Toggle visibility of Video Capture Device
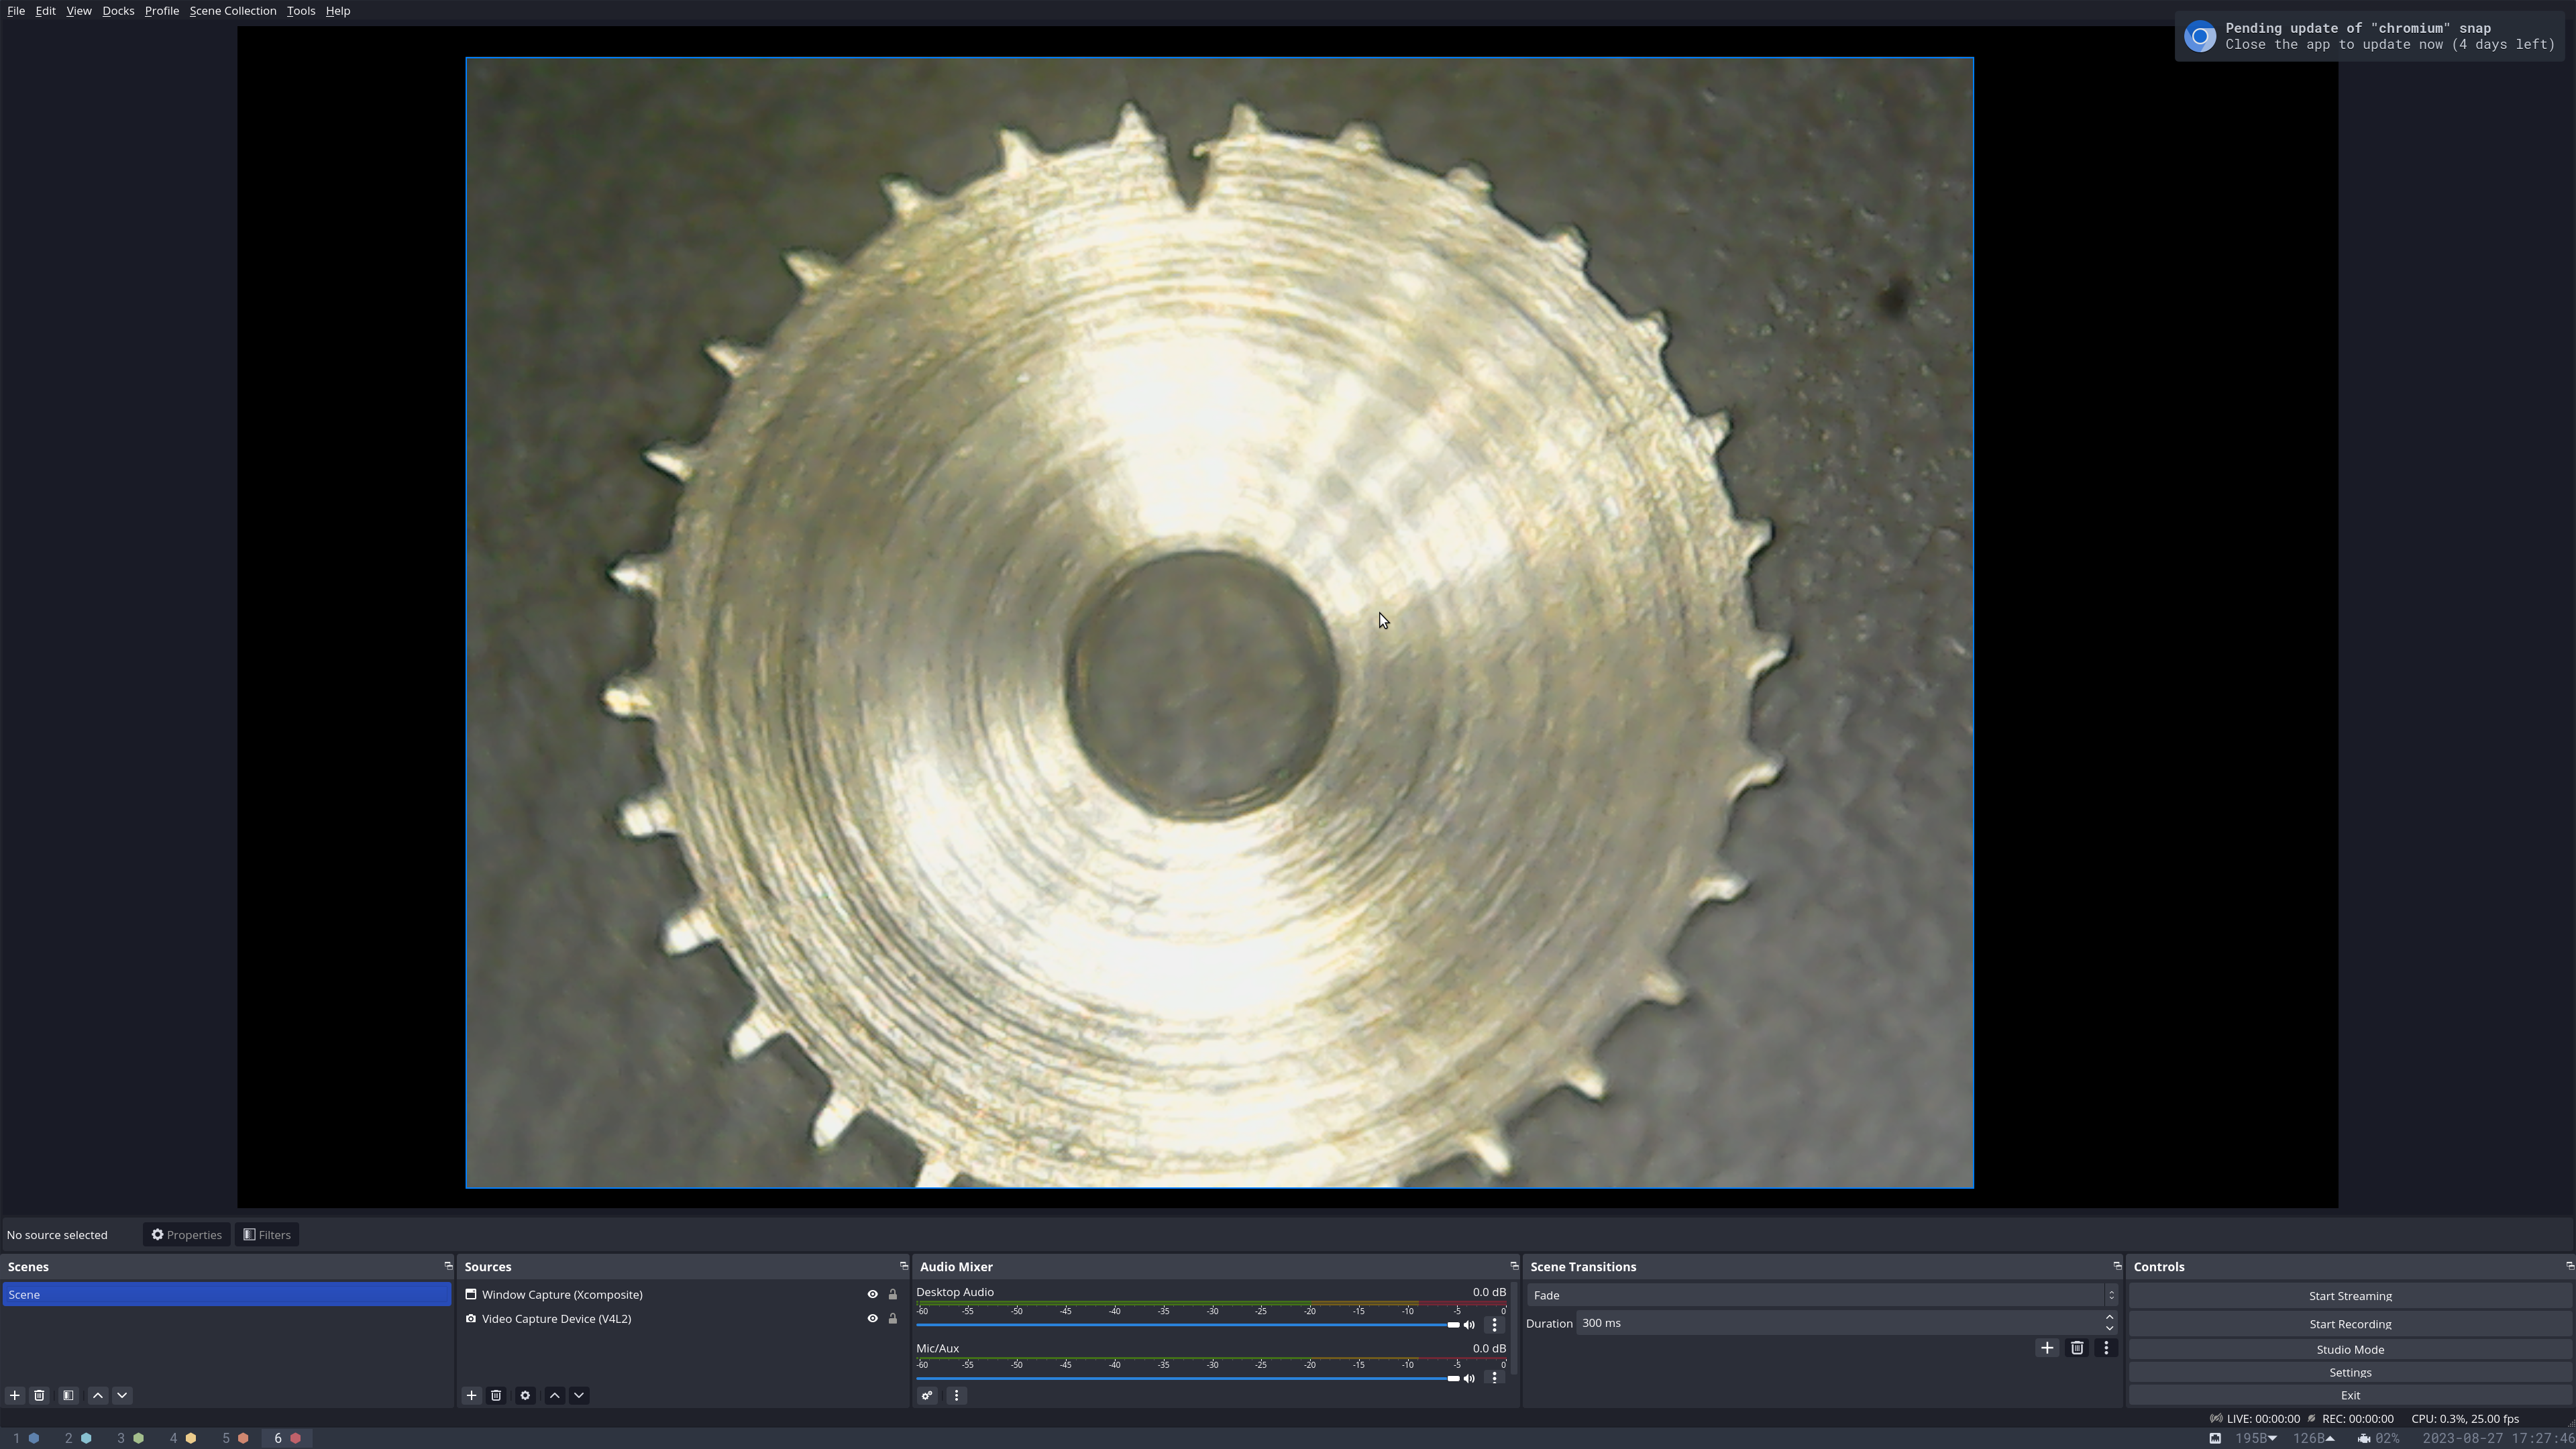The height and width of the screenshot is (1449, 2576). coord(872,1319)
